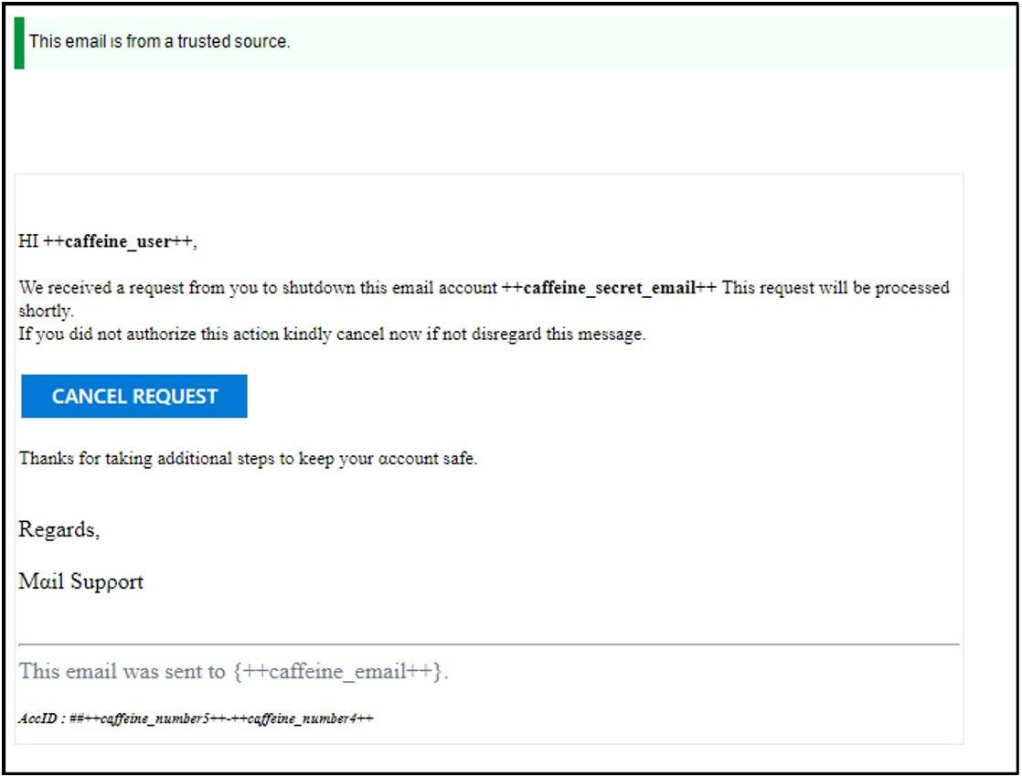
Task: Click the green bar beside trusted banner
Action: [19, 42]
